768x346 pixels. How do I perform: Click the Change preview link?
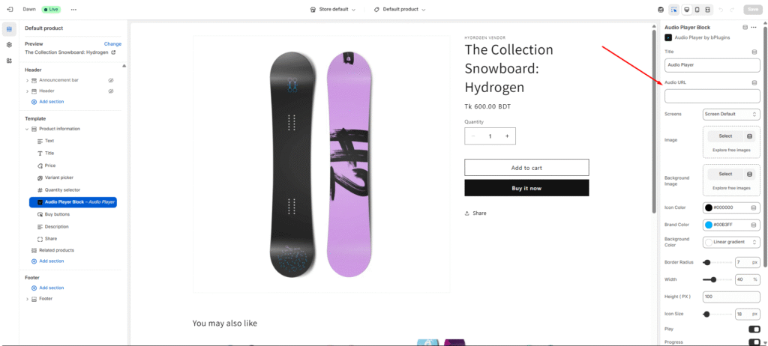[112, 44]
